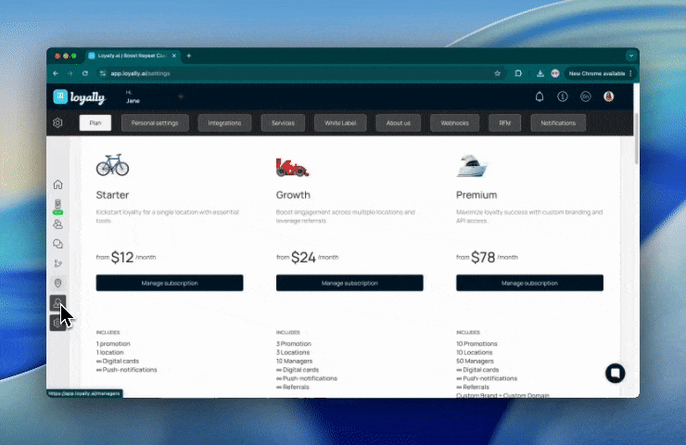Open the Home page from the sidebar
Screen dimensions: 686x445
click(x=57, y=184)
